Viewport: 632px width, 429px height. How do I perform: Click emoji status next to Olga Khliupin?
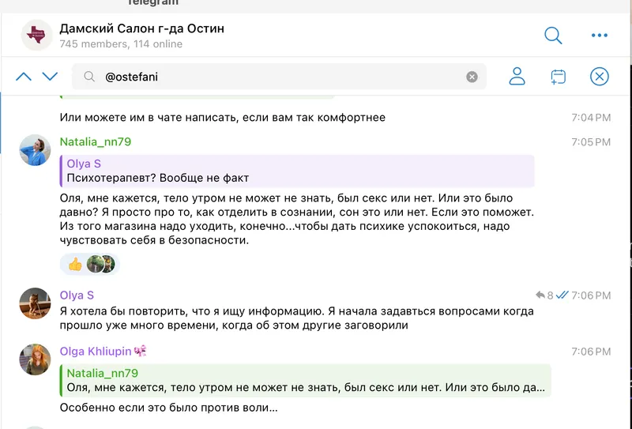(141, 352)
